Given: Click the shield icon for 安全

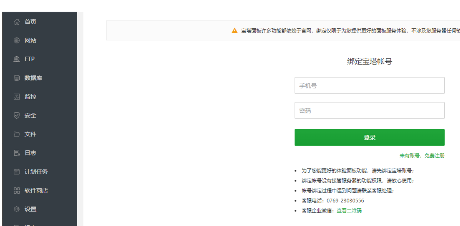Looking at the screenshot, I should (x=17, y=115).
